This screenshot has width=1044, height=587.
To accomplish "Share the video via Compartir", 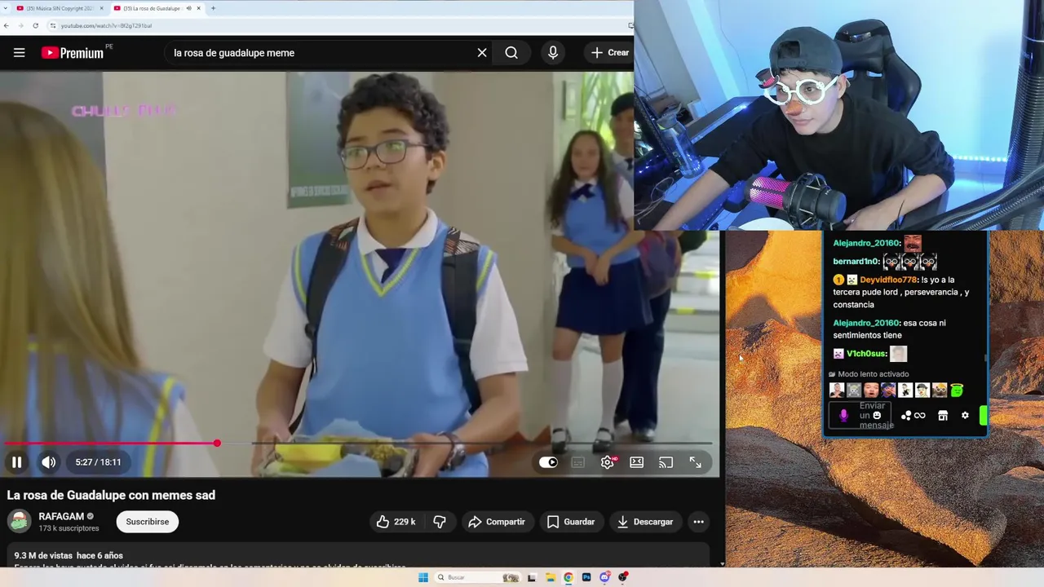I will coord(497,522).
